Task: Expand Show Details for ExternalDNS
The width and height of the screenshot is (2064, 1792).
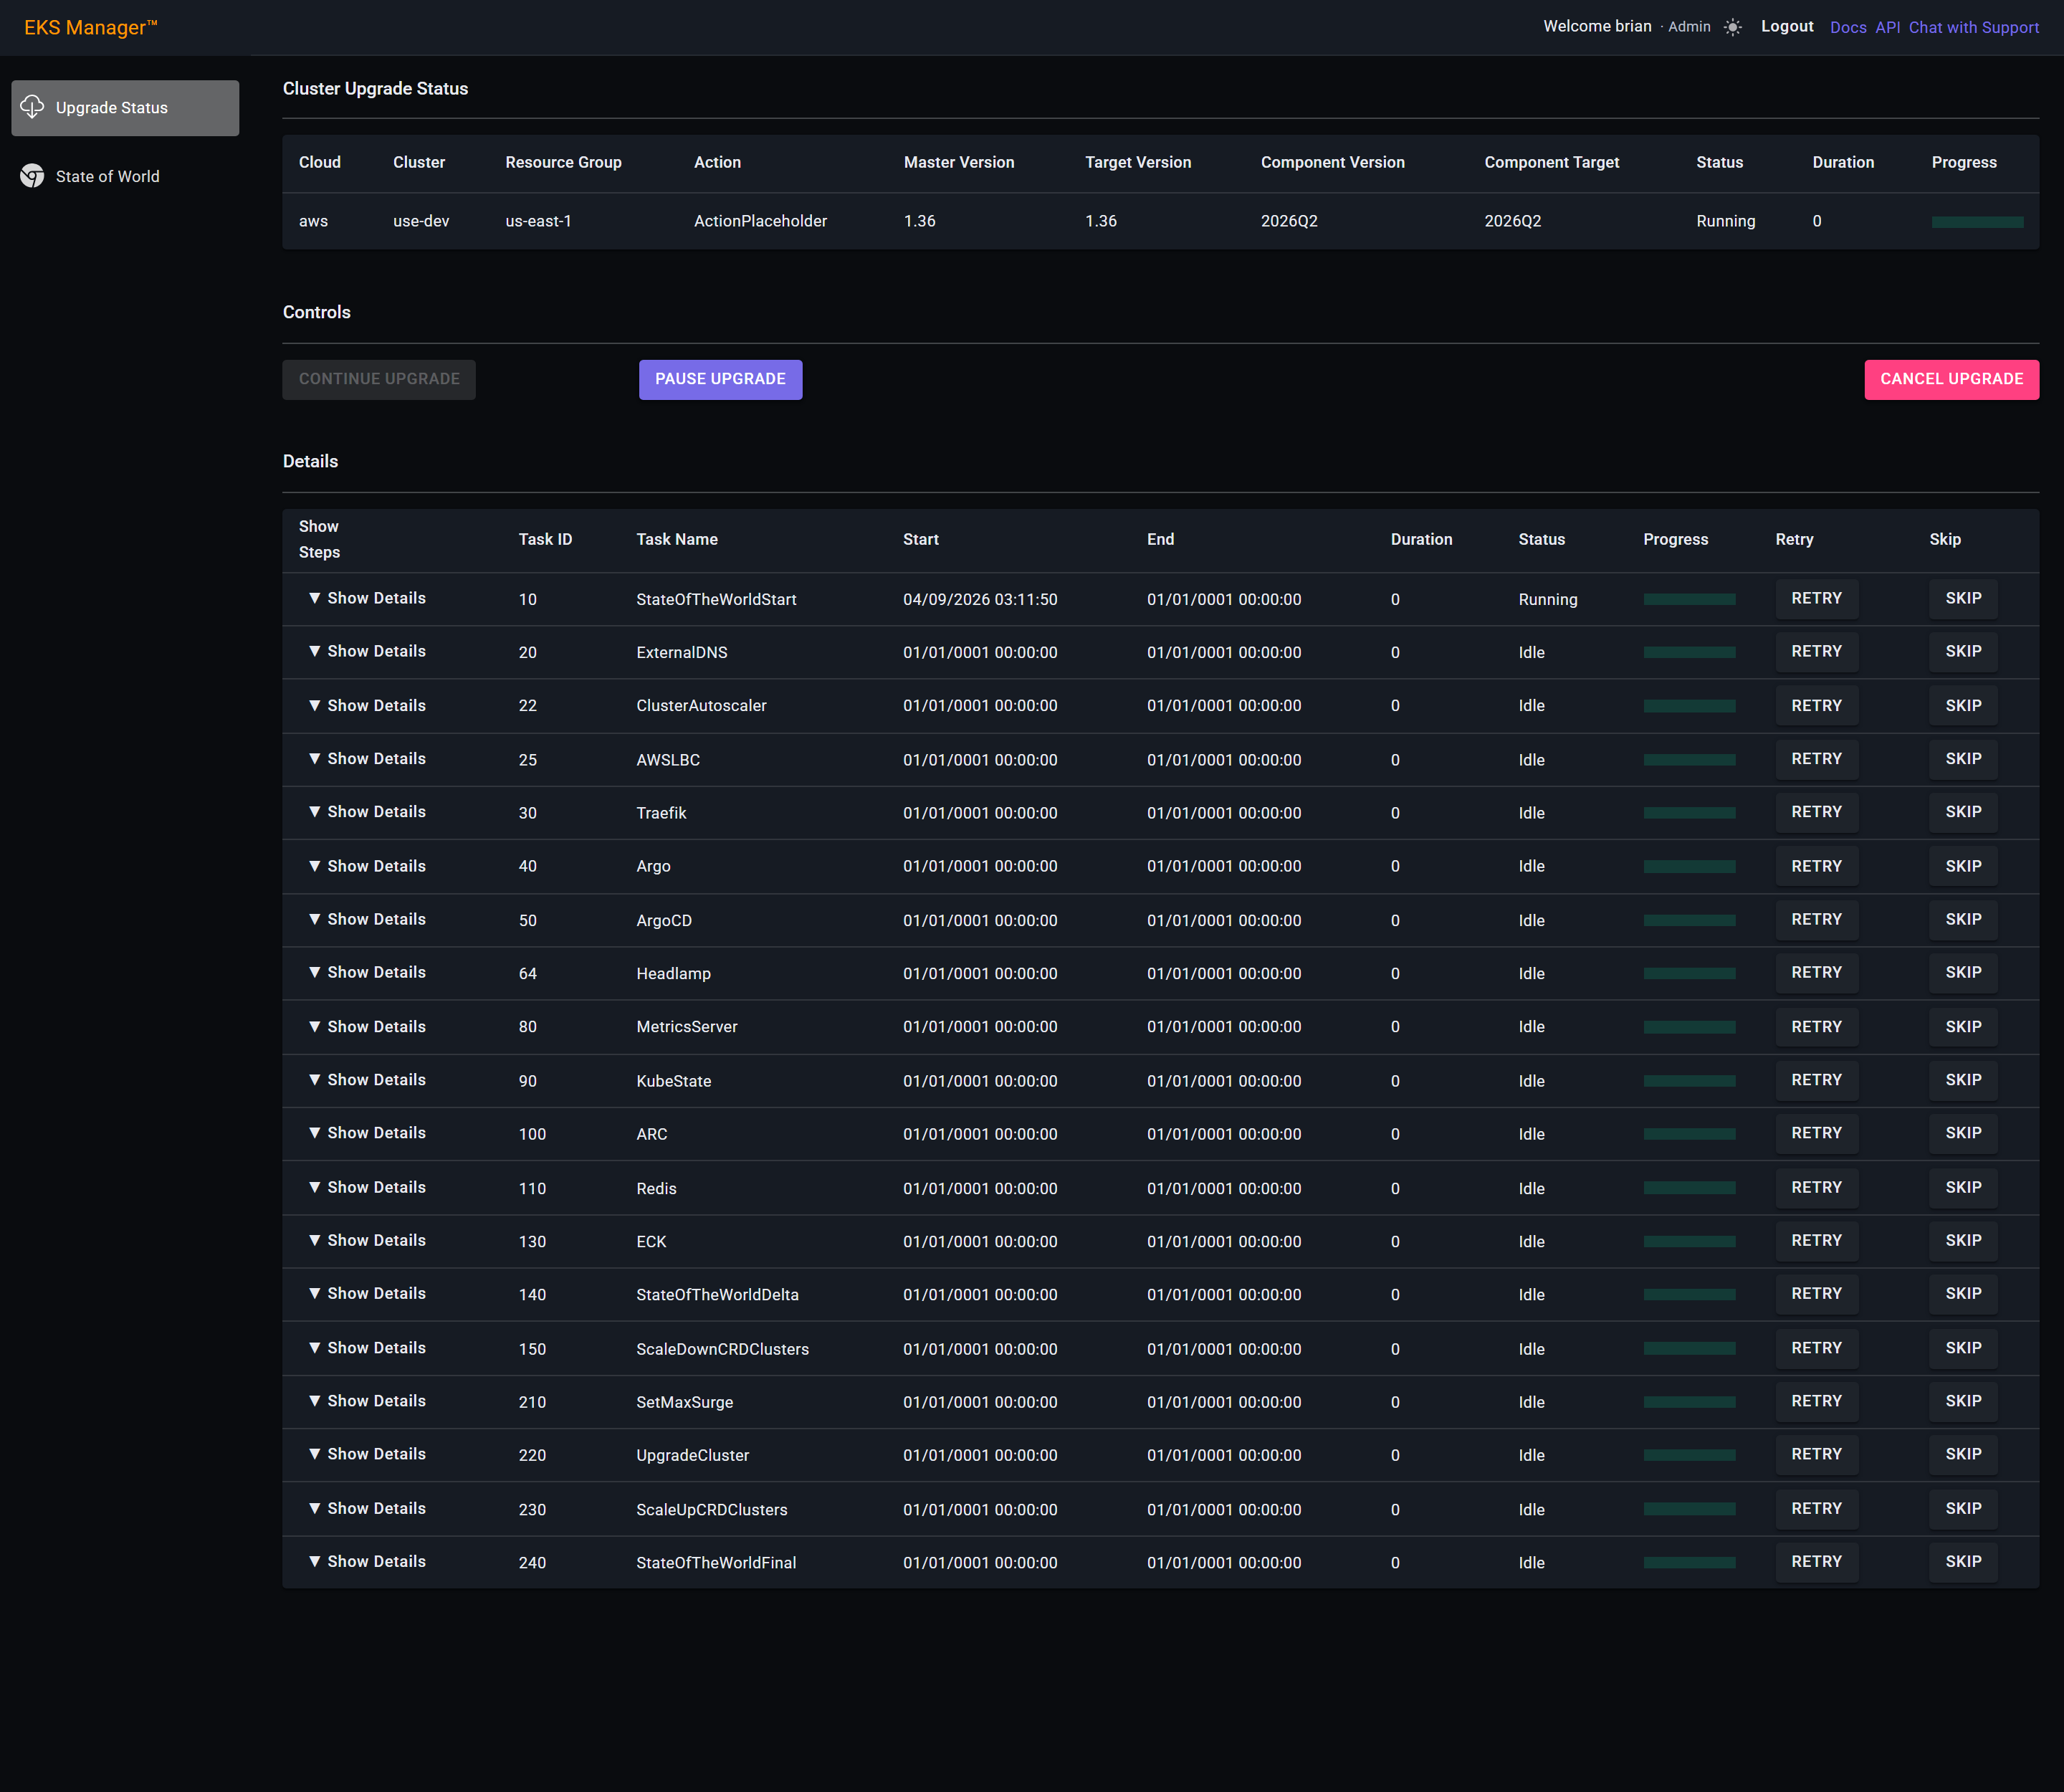Action: [x=367, y=651]
